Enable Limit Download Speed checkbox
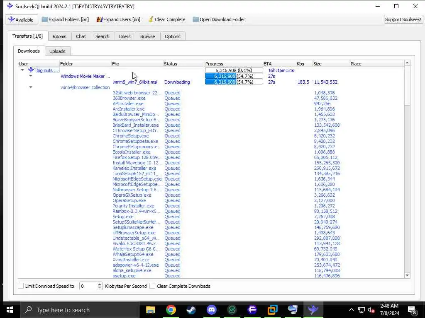Image resolution: width=425 pixels, height=318 pixels. [x=21, y=286]
